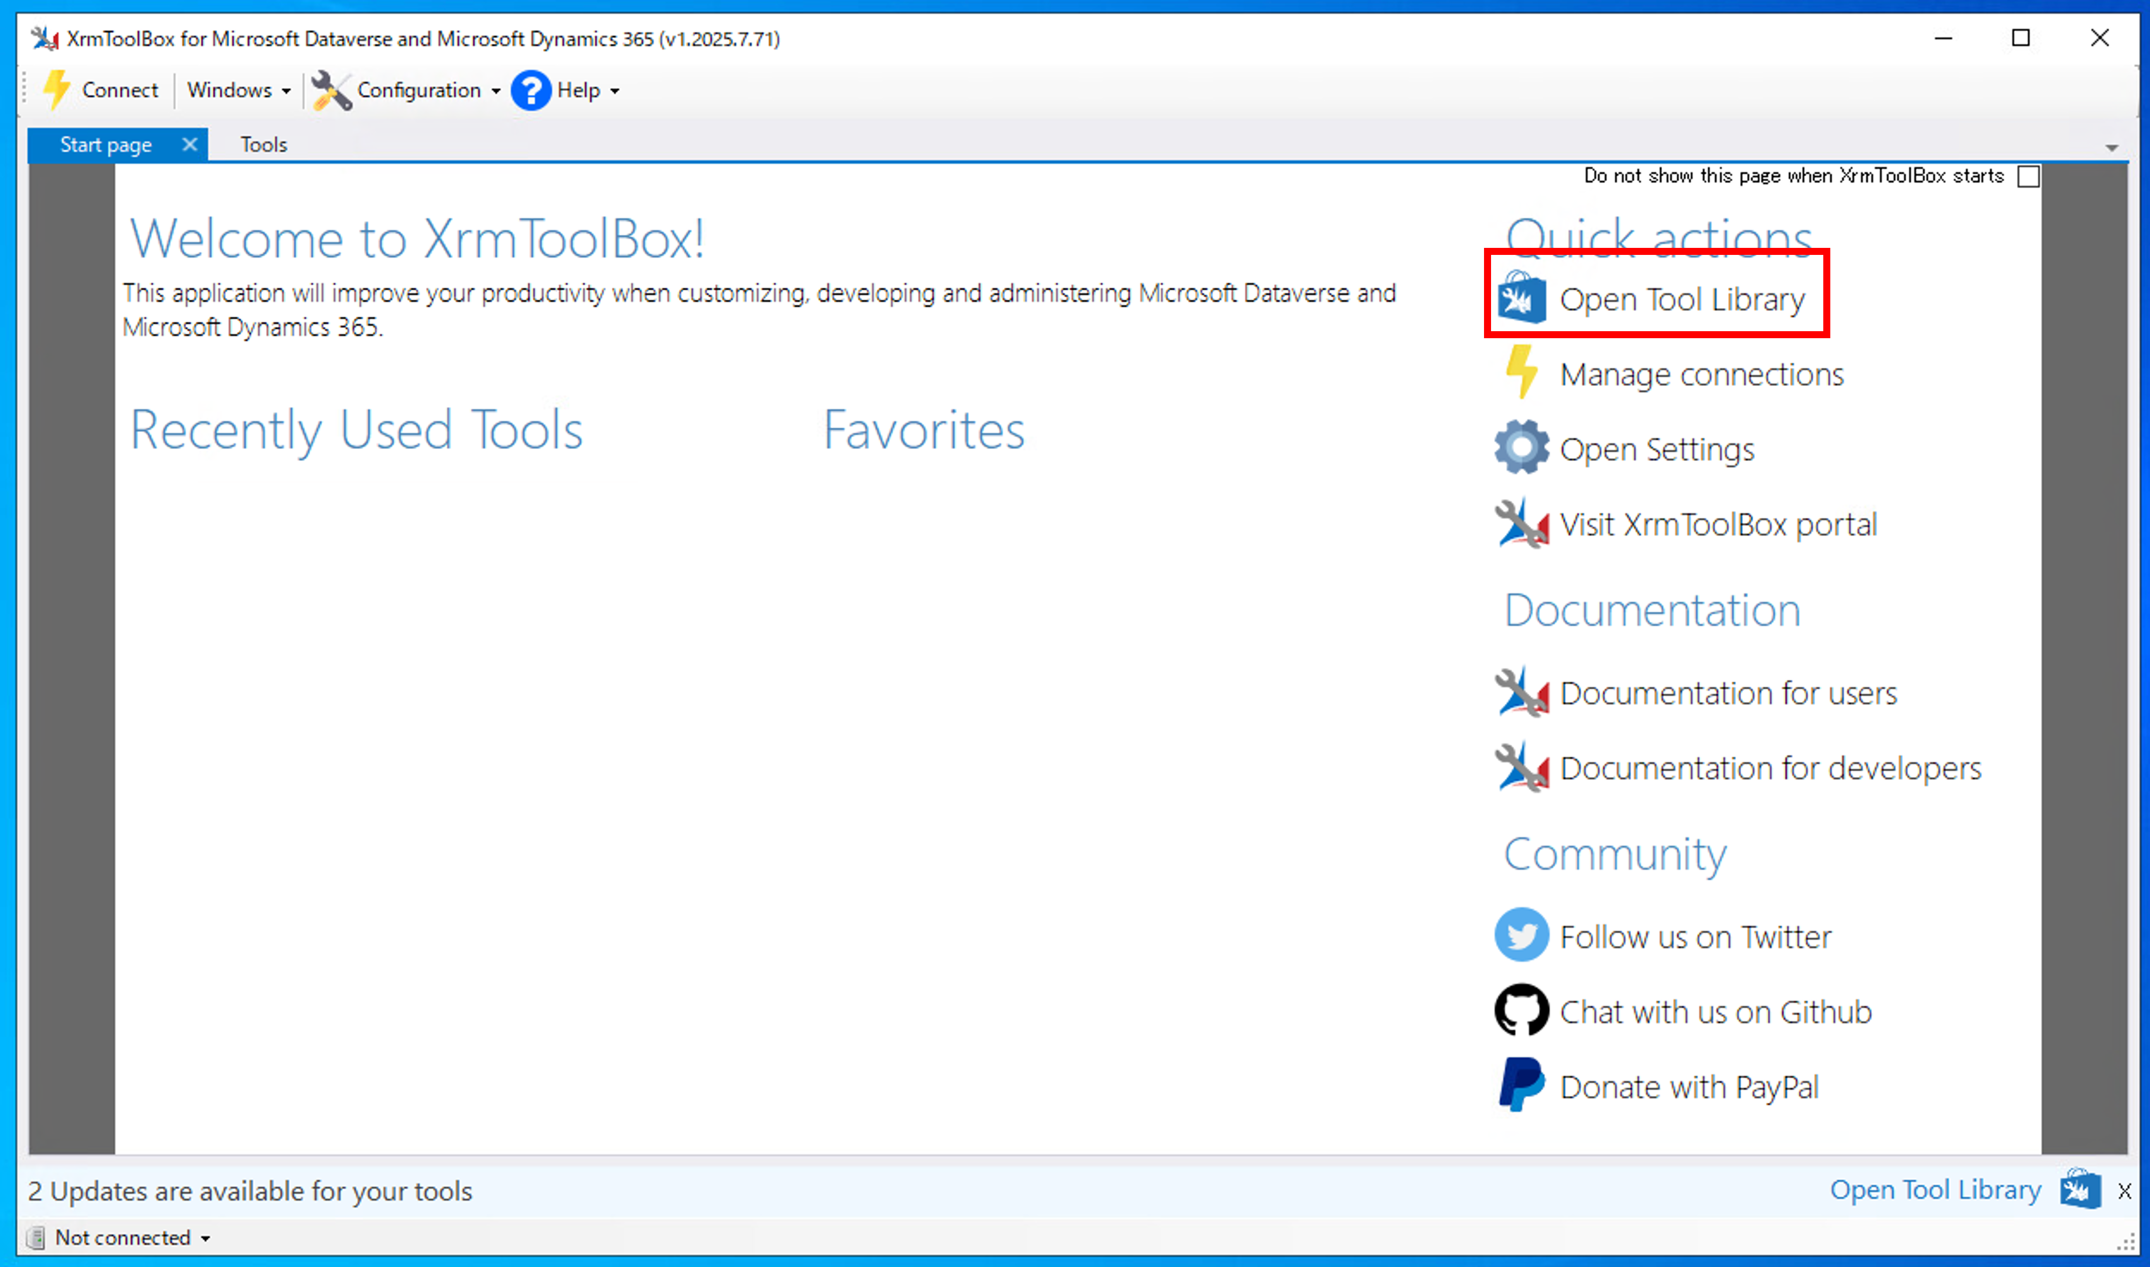Open the Help menu label
The height and width of the screenshot is (1267, 2150).
click(x=578, y=90)
